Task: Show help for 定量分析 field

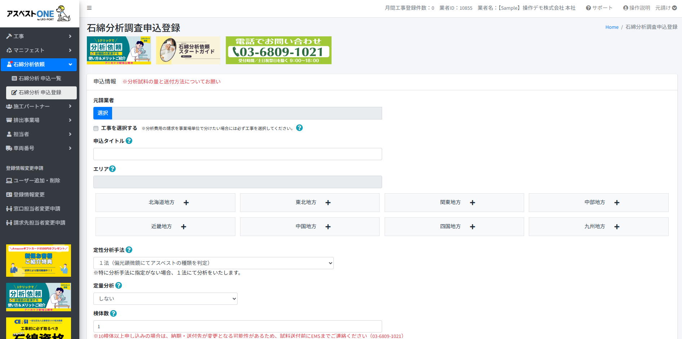Action: [x=119, y=285]
